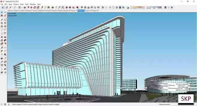Click the 'Two Point Perspective' viewport label
The height and width of the screenshot is (106, 197).
[x=13, y=15]
